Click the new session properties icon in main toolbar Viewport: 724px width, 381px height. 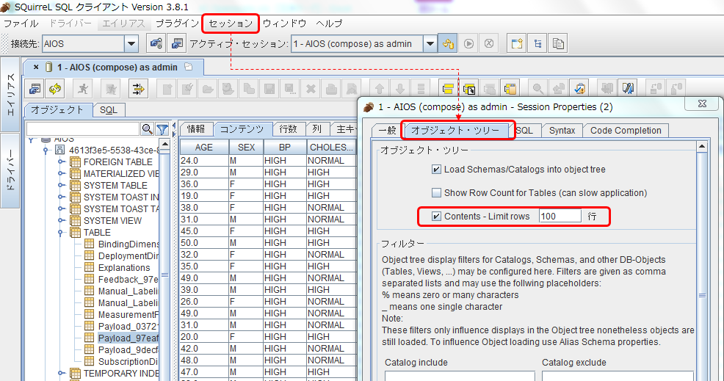176,44
